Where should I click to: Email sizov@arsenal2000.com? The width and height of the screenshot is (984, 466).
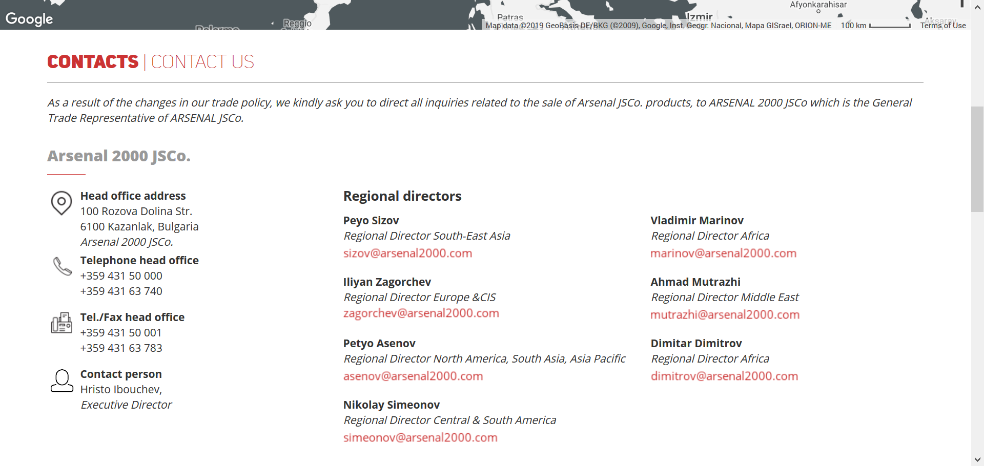[x=407, y=253]
